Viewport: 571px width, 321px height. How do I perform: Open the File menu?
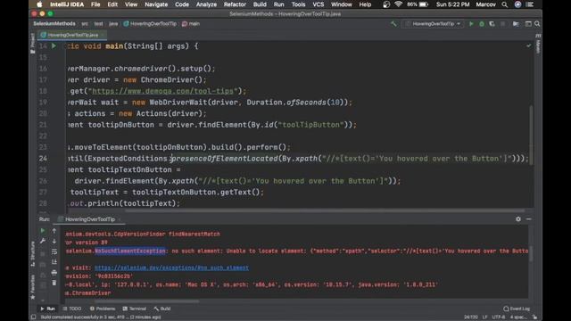pos(95,4)
